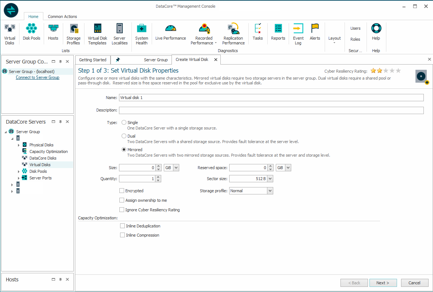Image resolution: width=433 pixels, height=292 pixels.
Task: Switch to the Home ribbon tab
Action: [33, 17]
